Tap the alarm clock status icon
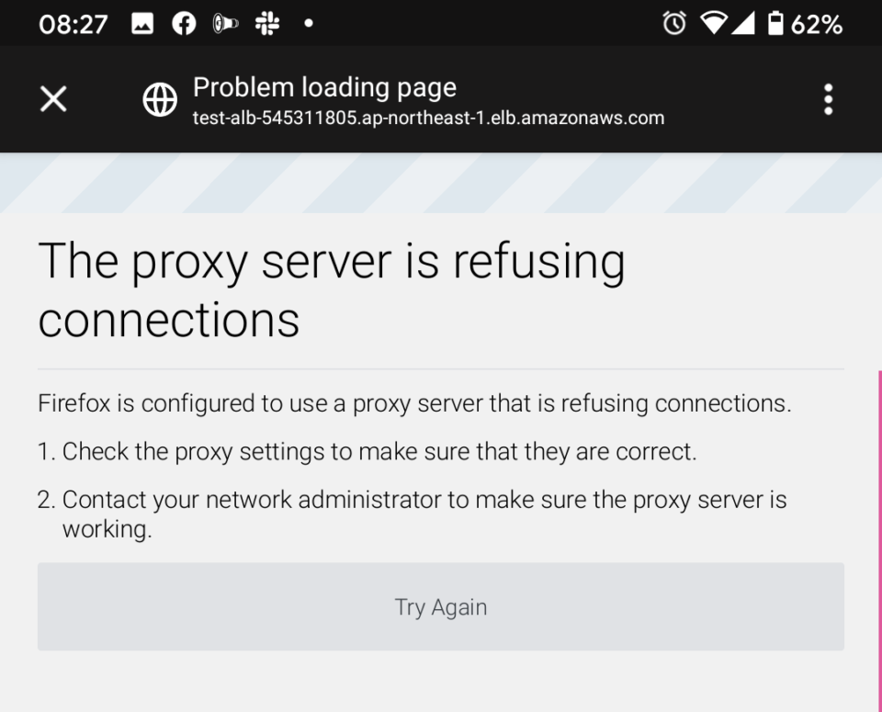The image size is (882, 712). point(674,24)
